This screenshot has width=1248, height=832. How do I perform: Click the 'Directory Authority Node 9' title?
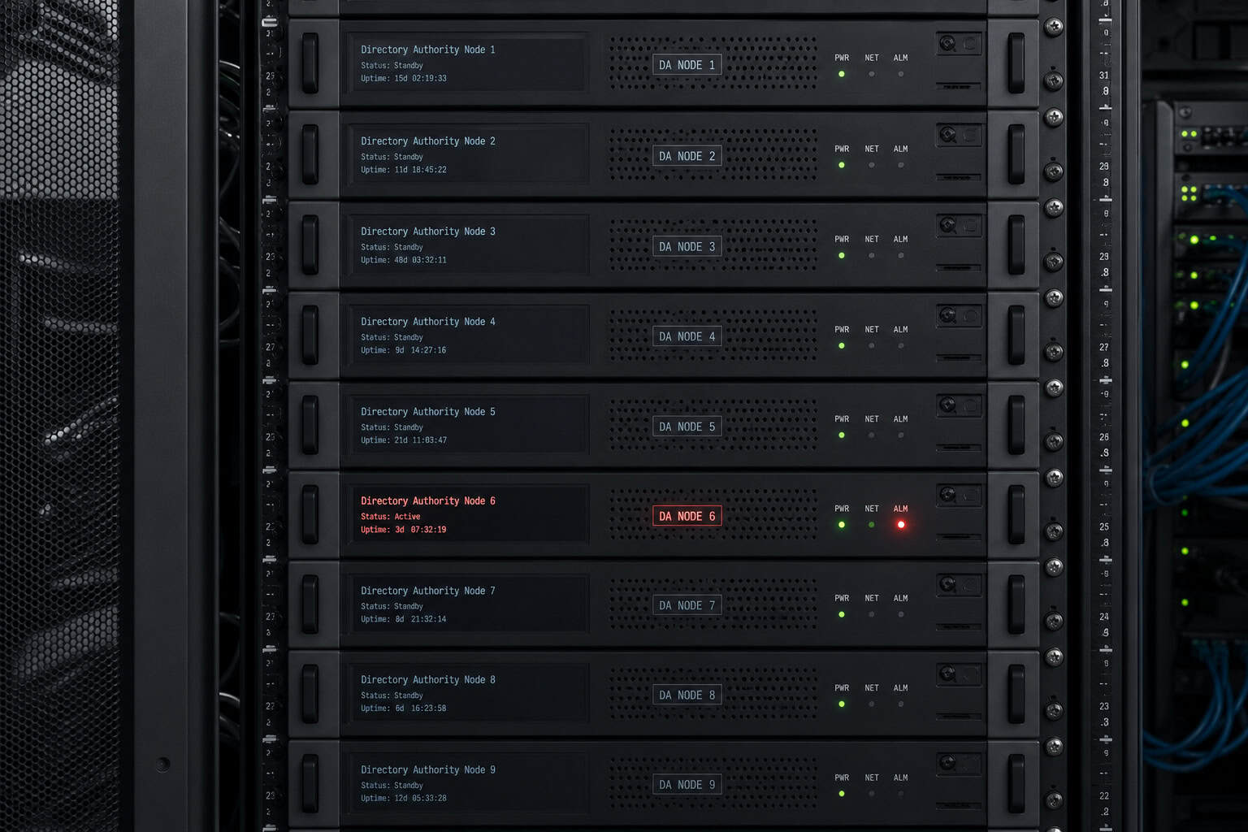(x=428, y=770)
